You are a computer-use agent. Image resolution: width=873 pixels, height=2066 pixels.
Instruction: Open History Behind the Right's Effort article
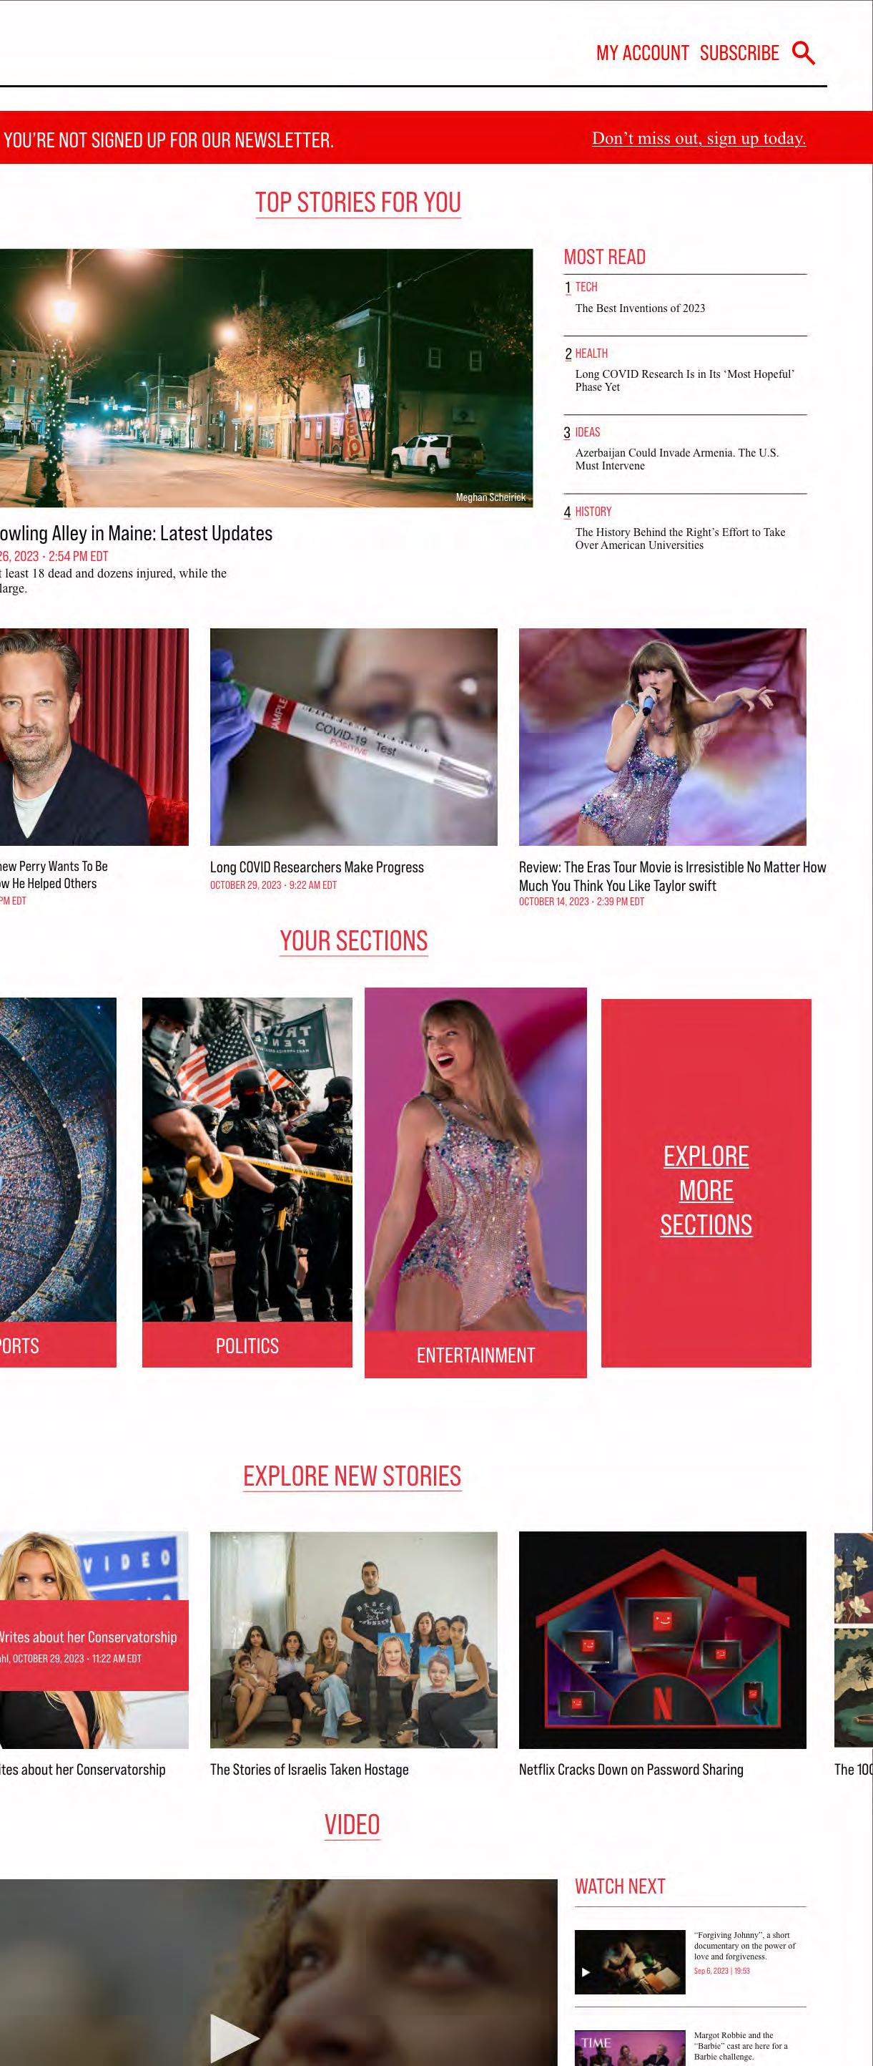click(680, 538)
